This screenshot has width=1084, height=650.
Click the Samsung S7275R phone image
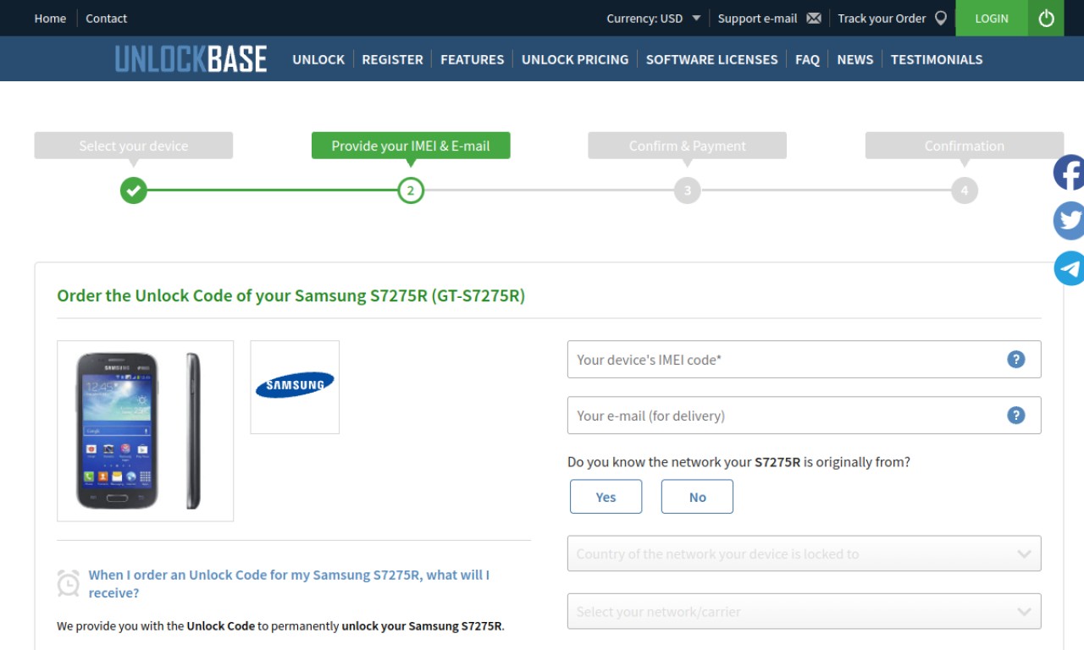pyautogui.click(x=145, y=431)
